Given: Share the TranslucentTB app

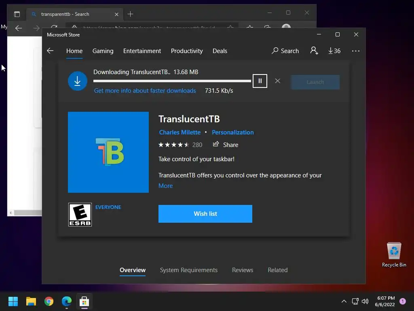Looking at the screenshot, I should tap(226, 145).
